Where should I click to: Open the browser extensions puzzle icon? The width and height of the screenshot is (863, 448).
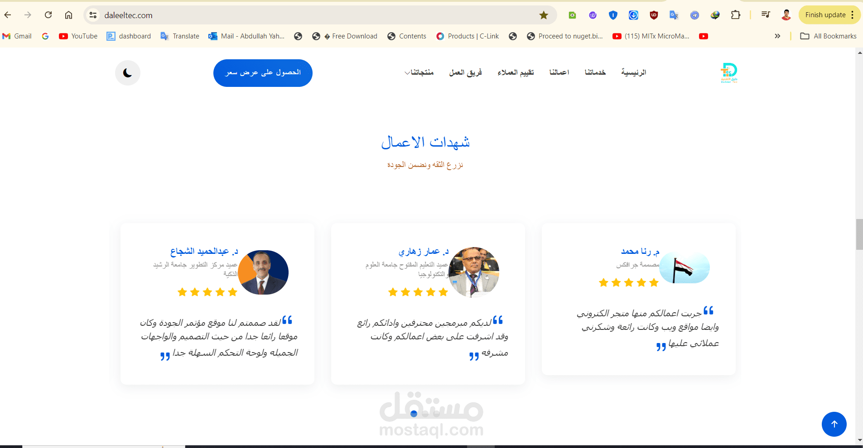coord(736,15)
